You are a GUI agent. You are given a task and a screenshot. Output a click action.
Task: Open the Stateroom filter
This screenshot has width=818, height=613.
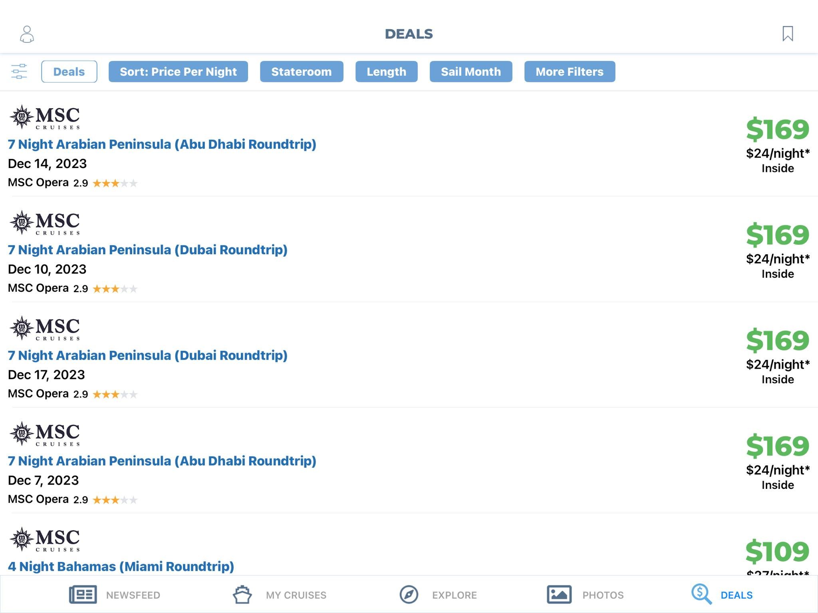click(302, 71)
